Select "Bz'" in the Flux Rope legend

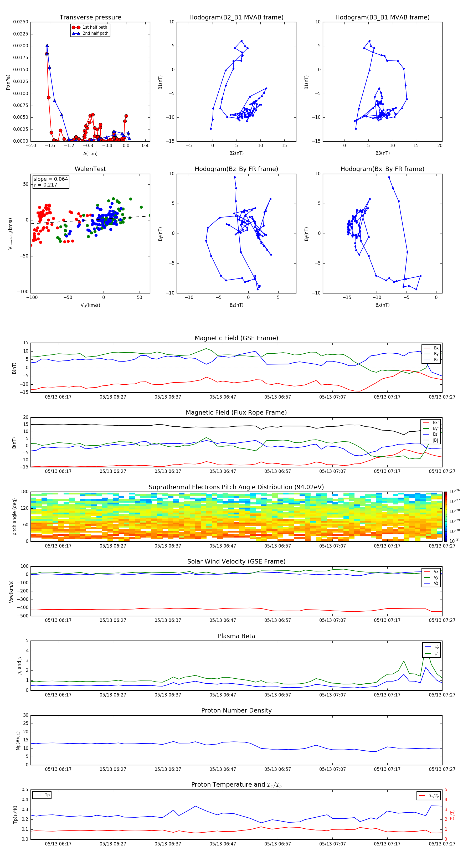click(x=431, y=434)
